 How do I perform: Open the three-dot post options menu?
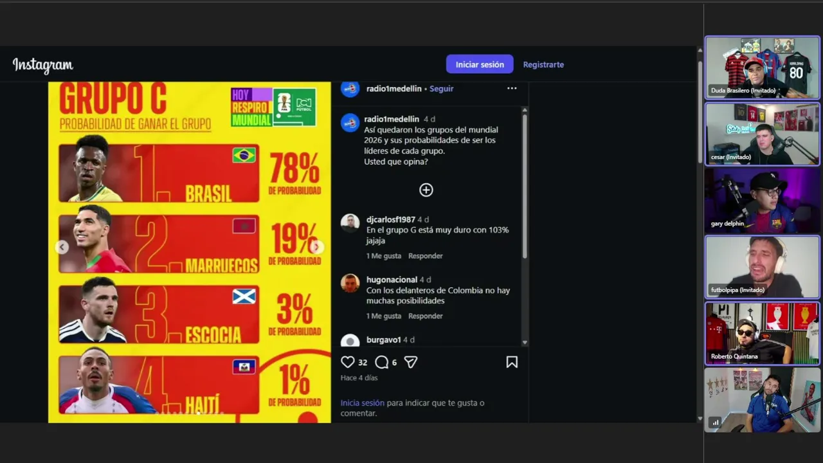click(x=512, y=89)
